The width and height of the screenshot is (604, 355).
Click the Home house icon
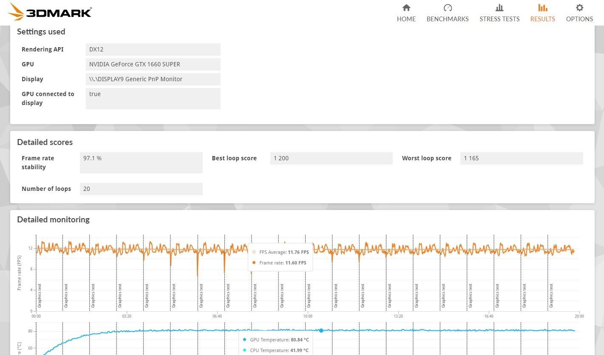[x=406, y=8]
